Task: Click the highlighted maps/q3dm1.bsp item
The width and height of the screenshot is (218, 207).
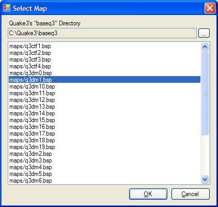Action: pos(104,80)
